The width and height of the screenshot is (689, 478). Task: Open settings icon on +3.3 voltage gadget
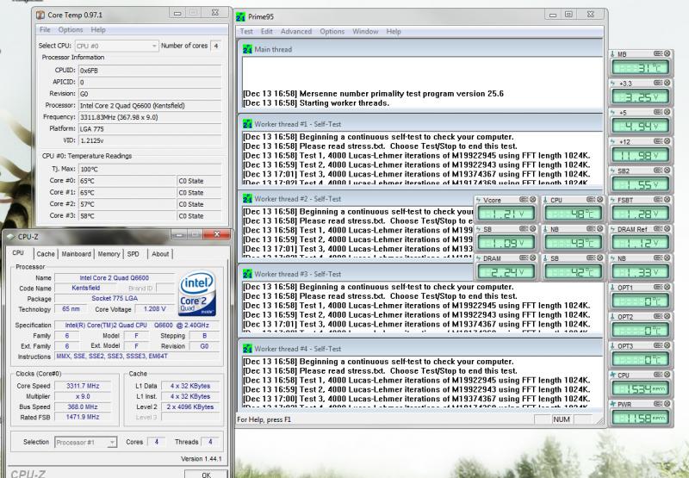click(658, 83)
